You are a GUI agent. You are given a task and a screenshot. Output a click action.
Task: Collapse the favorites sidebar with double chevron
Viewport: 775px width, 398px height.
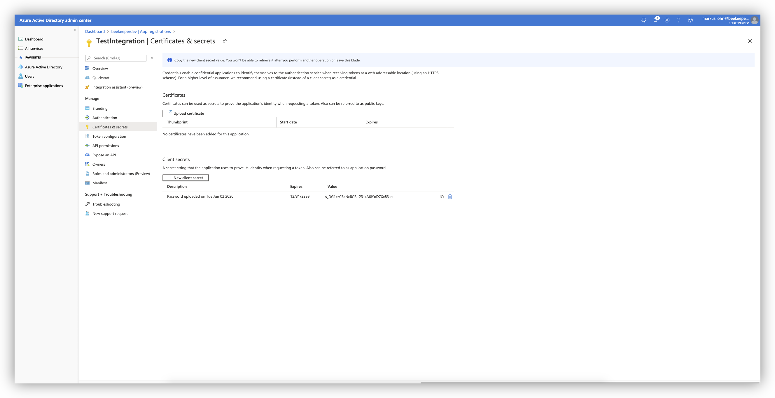coord(75,30)
